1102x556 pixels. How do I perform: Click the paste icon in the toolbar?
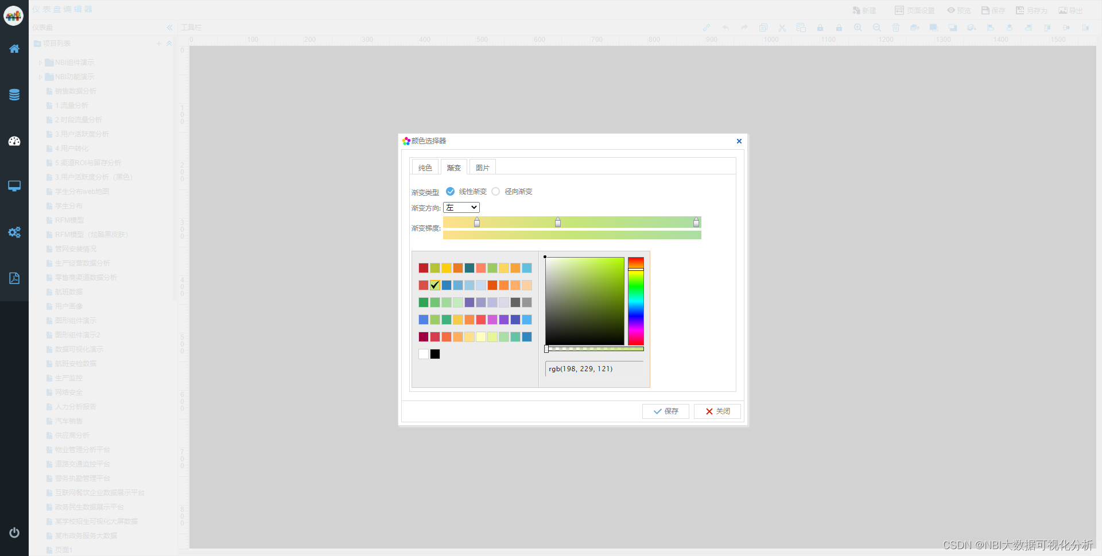click(801, 28)
